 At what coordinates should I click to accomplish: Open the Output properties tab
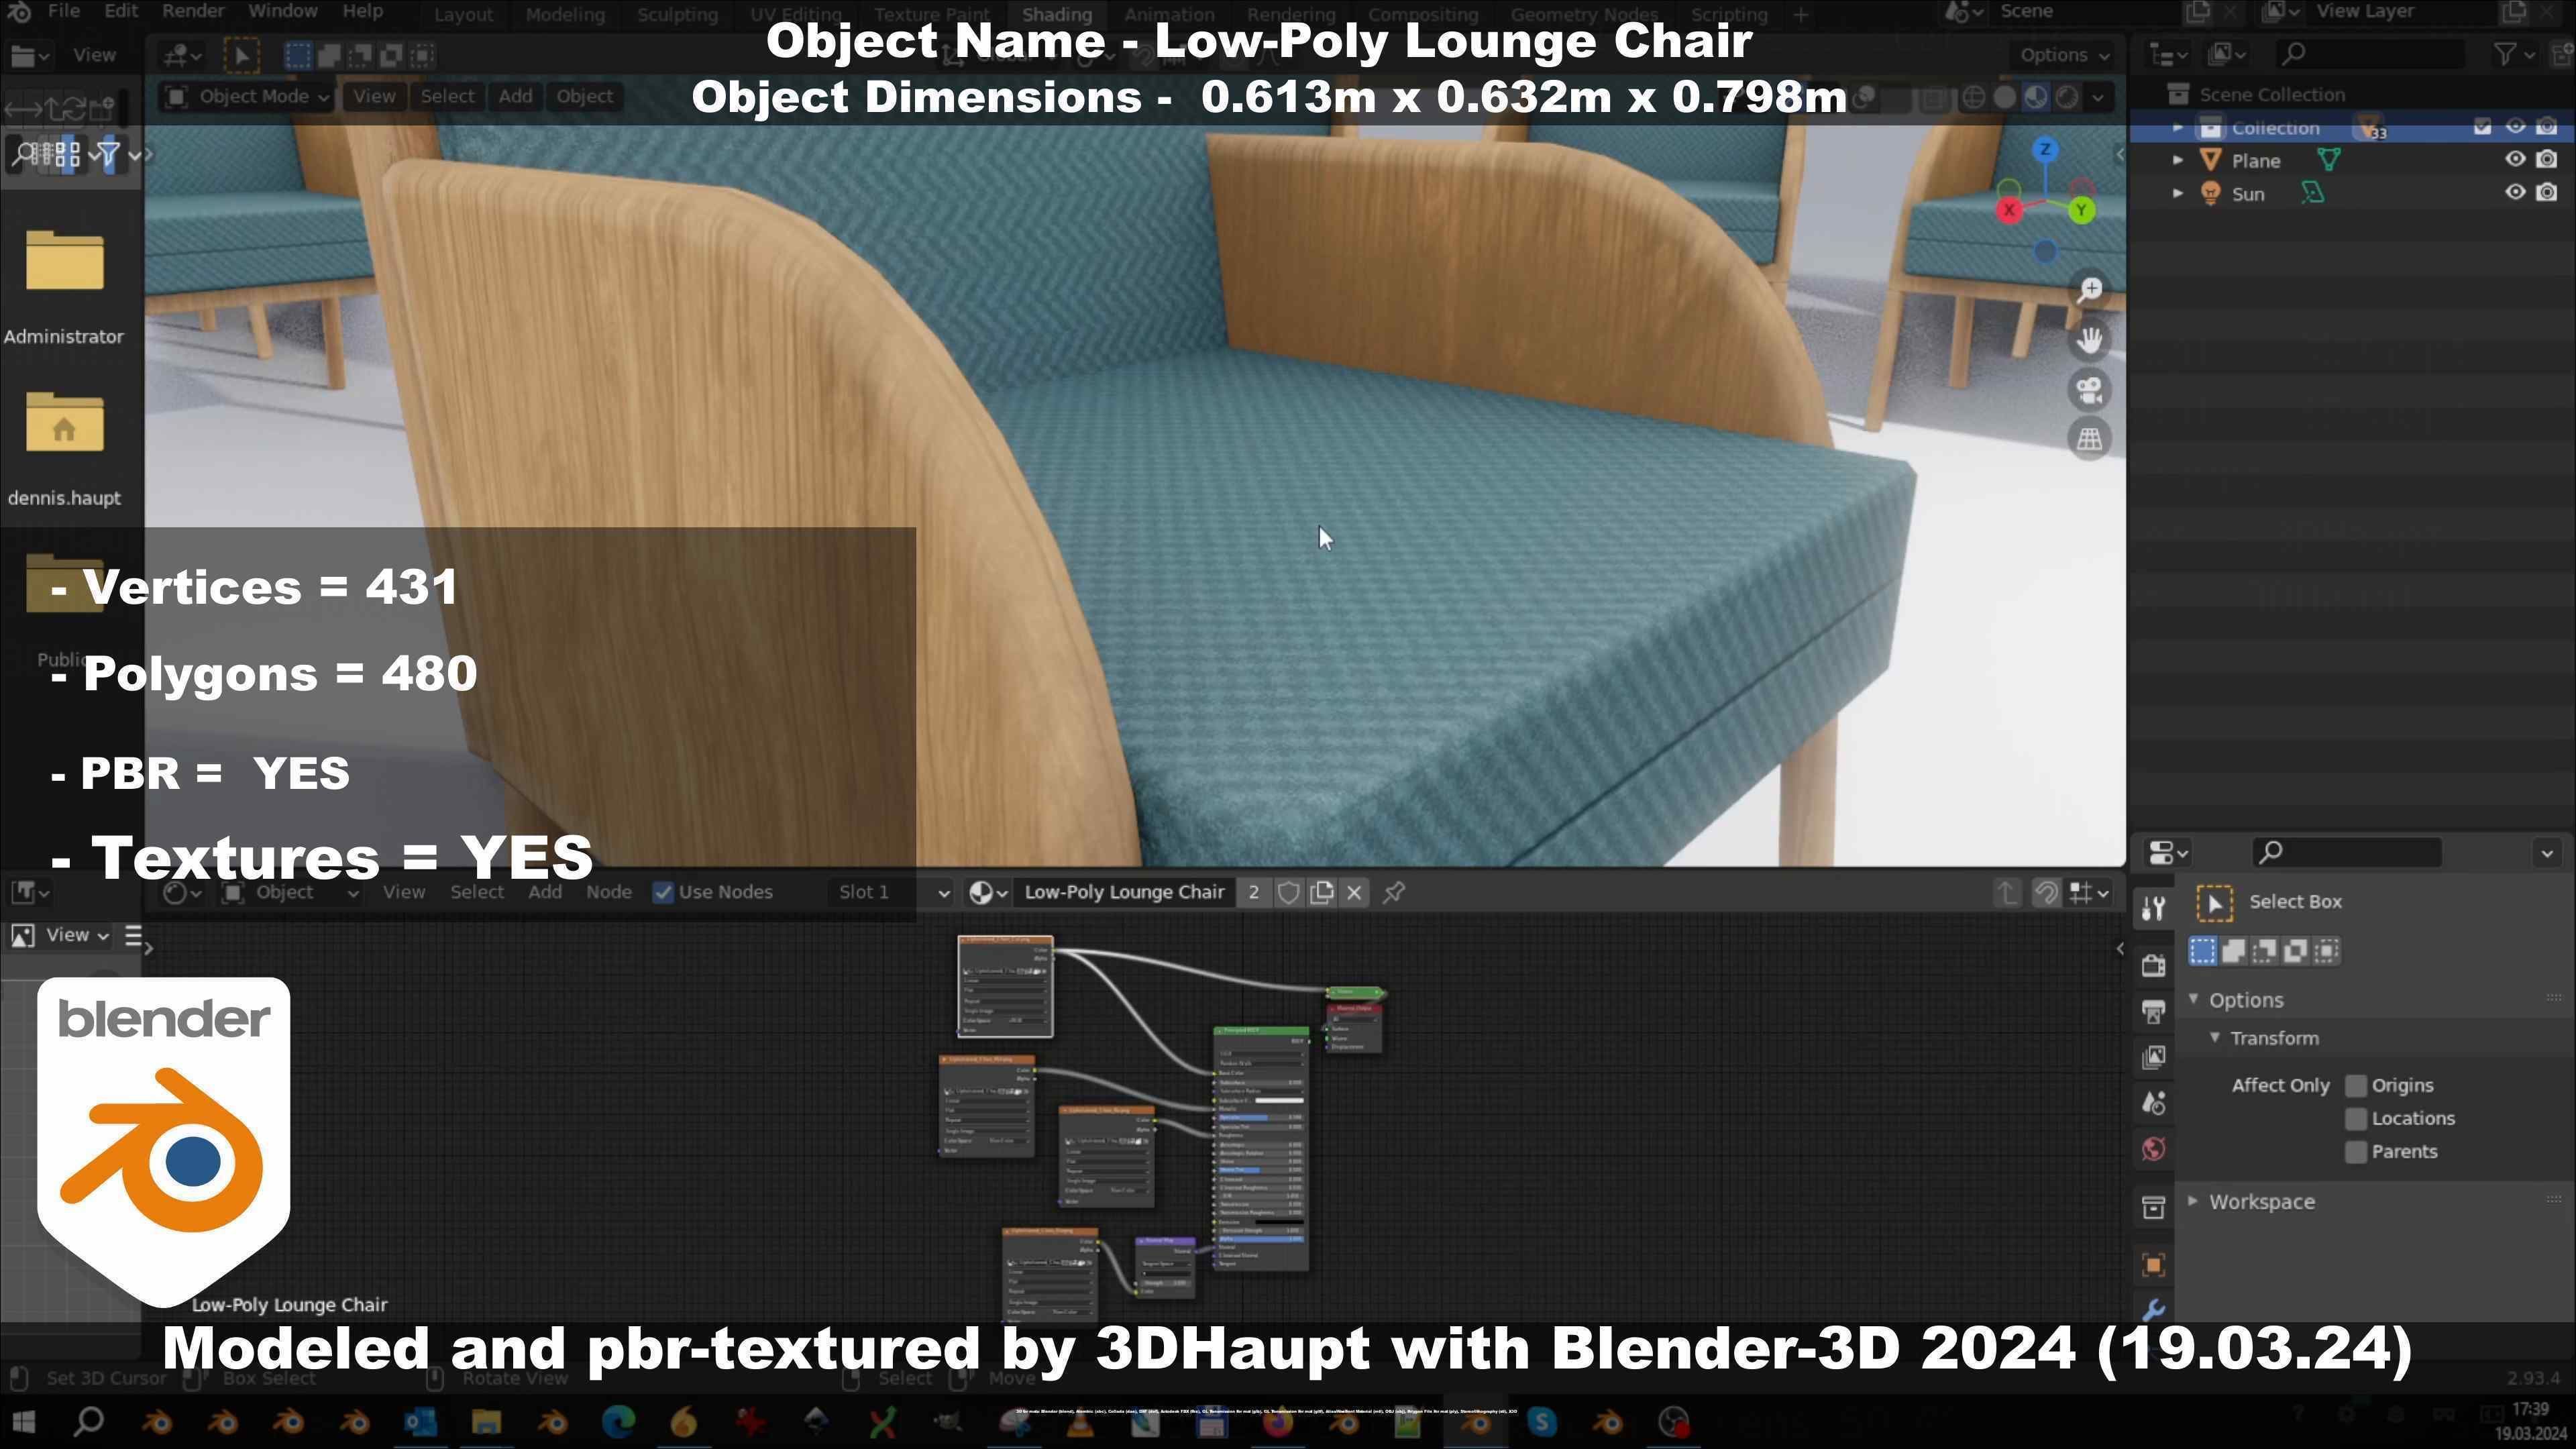[x=2153, y=1011]
